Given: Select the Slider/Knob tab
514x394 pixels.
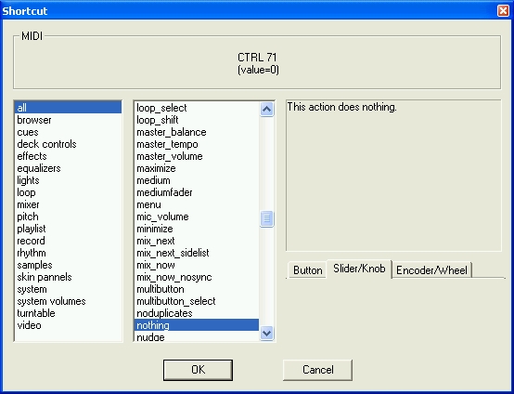Looking at the screenshot, I should (x=359, y=269).
